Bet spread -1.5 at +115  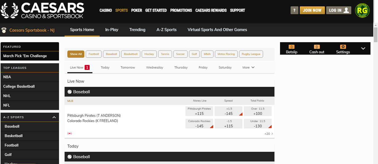point(229,124)
